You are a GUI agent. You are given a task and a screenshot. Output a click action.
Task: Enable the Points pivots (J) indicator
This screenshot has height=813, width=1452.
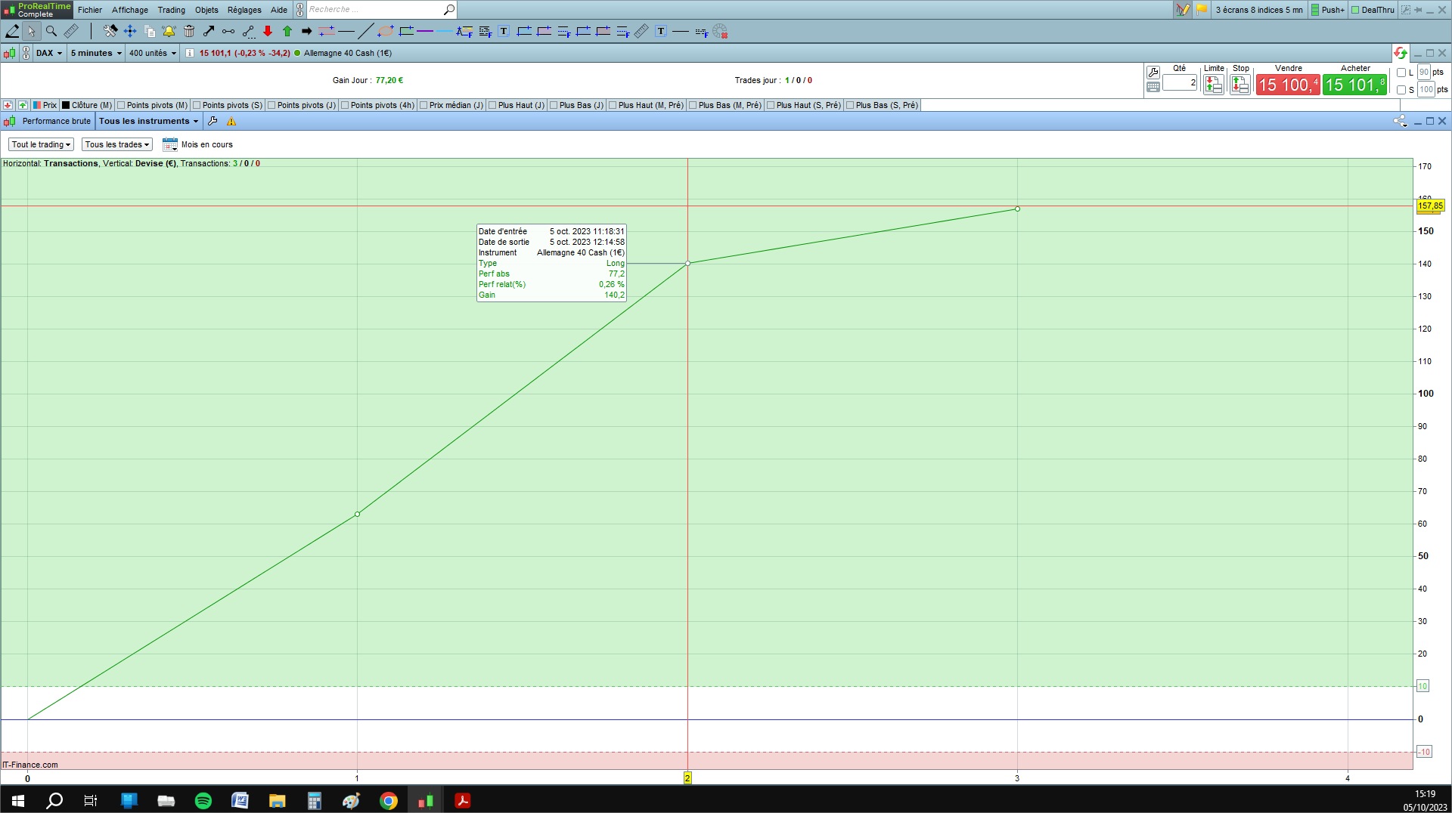[x=271, y=105]
